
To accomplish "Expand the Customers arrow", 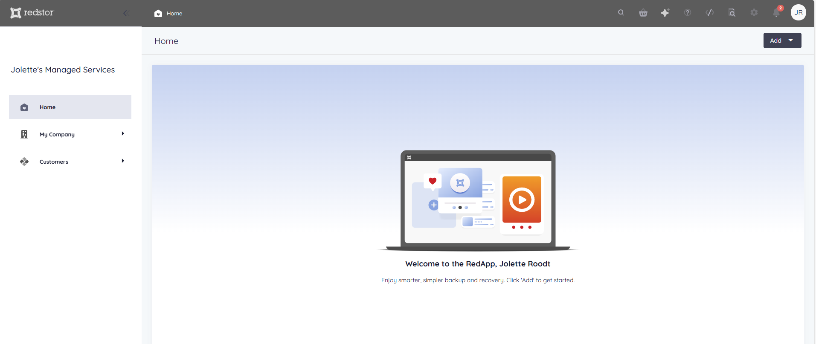I will (x=123, y=161).
